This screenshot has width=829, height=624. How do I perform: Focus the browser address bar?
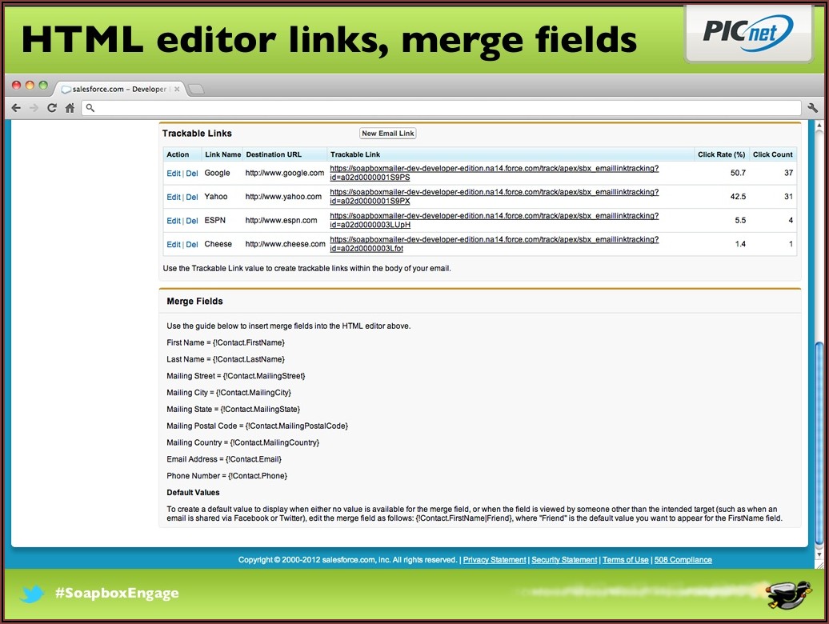(442, 108)
